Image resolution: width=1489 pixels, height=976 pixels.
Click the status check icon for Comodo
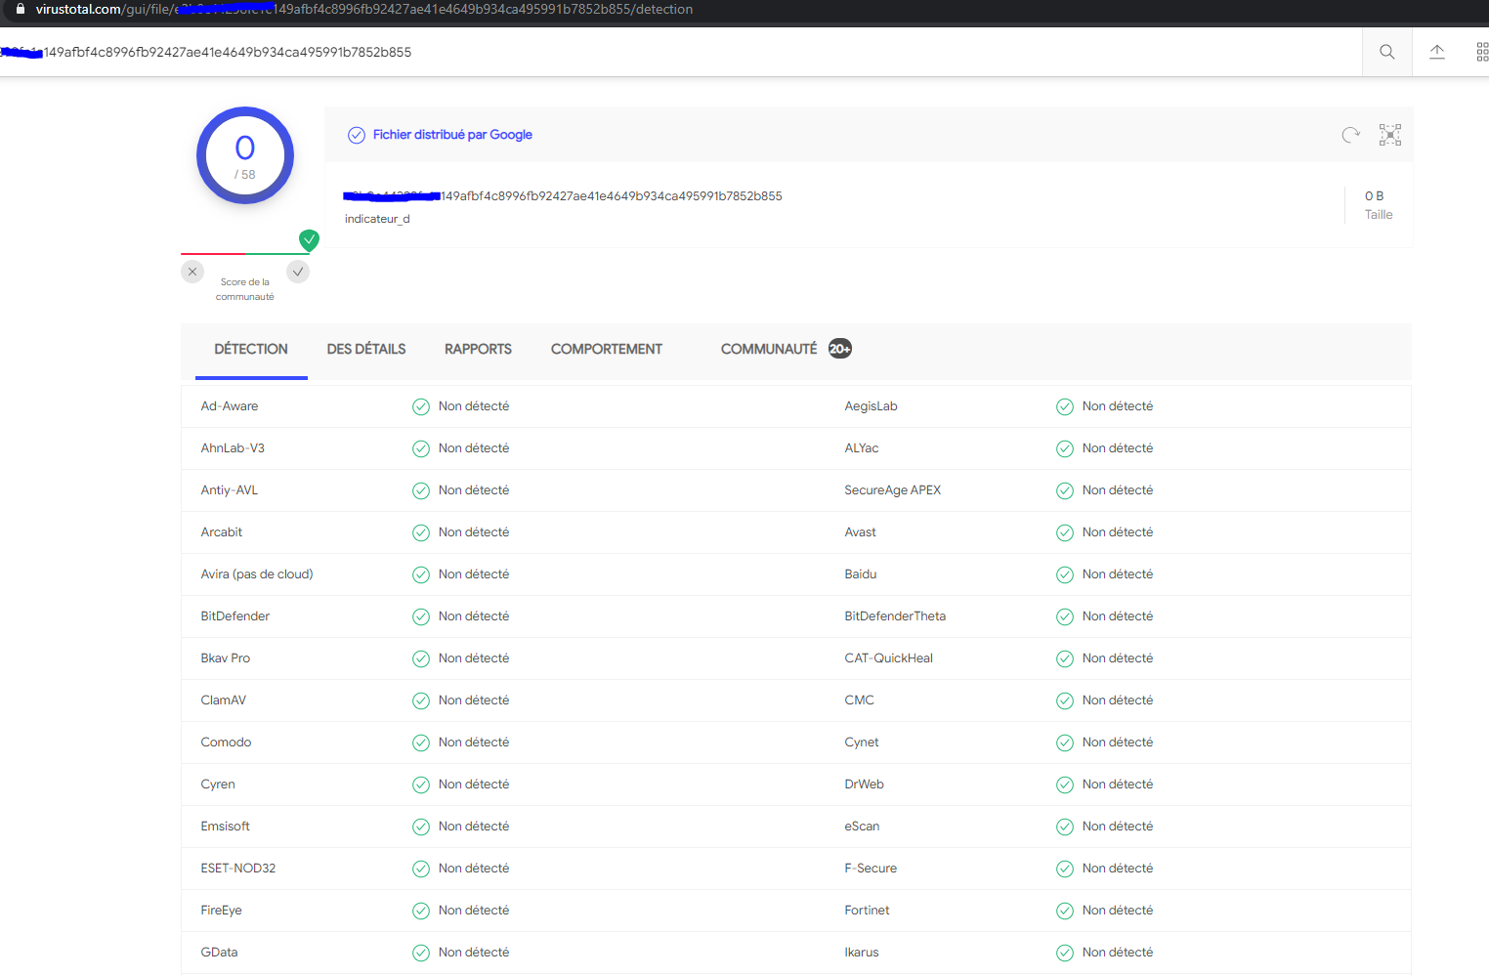coord(421,743)
